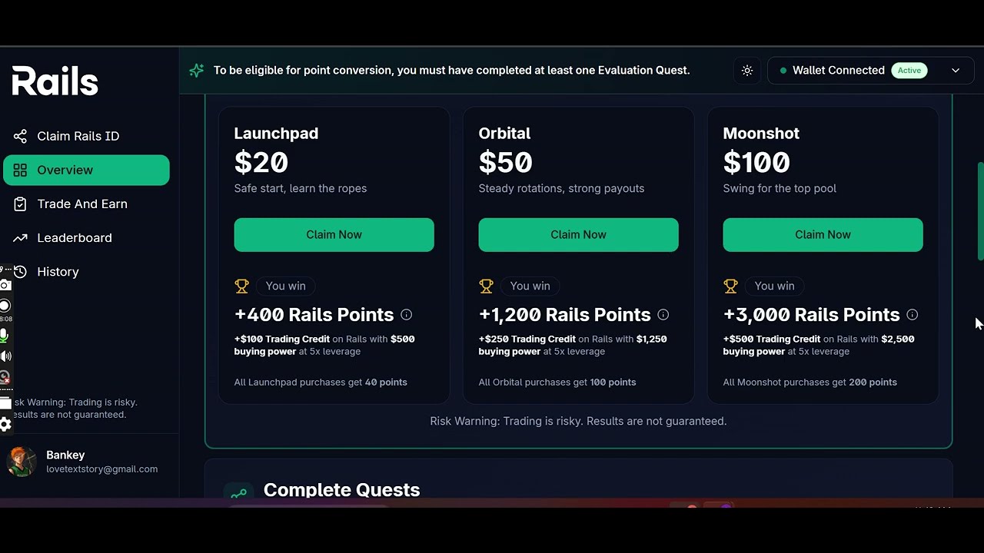
Task: Open the Trade And Earn page
Action: click(81, 204)
